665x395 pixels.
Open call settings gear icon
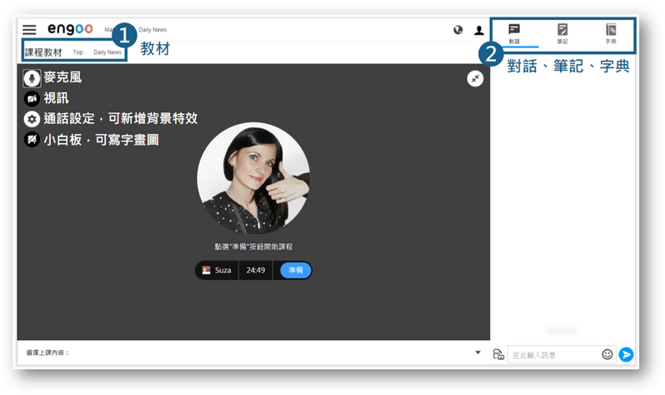(x=32, y=119)
